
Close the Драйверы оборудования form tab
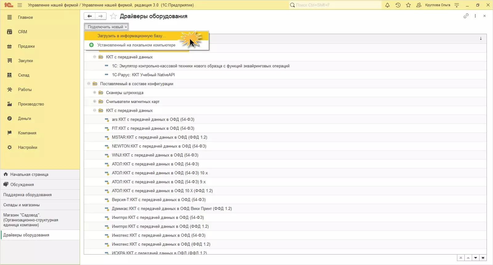[484, 16]
